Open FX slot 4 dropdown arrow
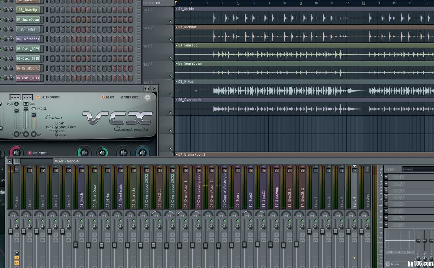 pos(386,198)
